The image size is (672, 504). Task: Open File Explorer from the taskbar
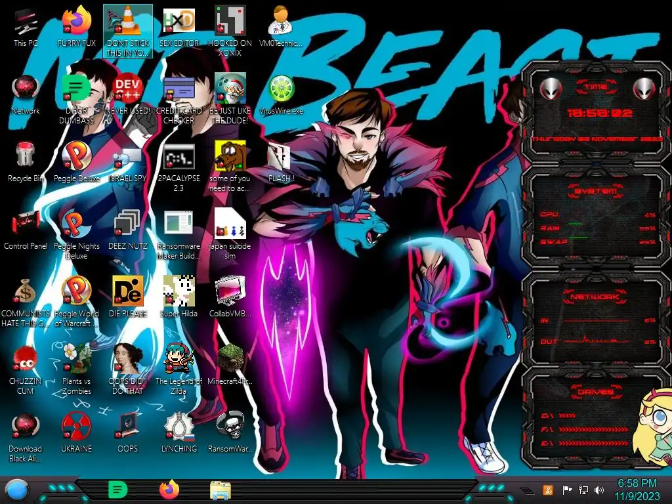[x=220, y=490]
